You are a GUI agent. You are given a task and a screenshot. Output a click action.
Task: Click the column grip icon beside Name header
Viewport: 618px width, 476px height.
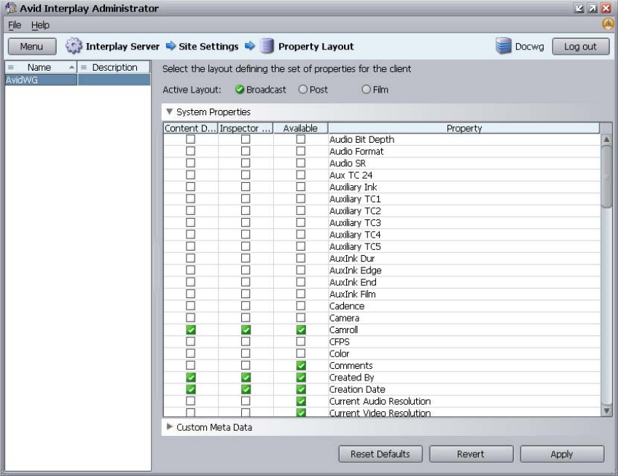(11, 68)
